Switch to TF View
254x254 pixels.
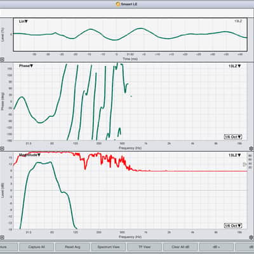(x=144, y=247)
